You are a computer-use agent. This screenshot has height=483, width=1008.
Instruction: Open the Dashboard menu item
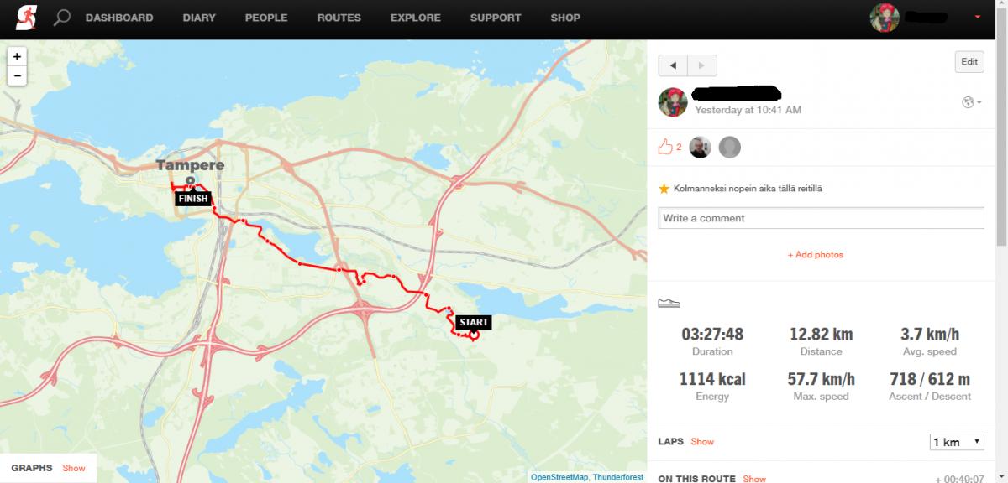click(119, 18)
